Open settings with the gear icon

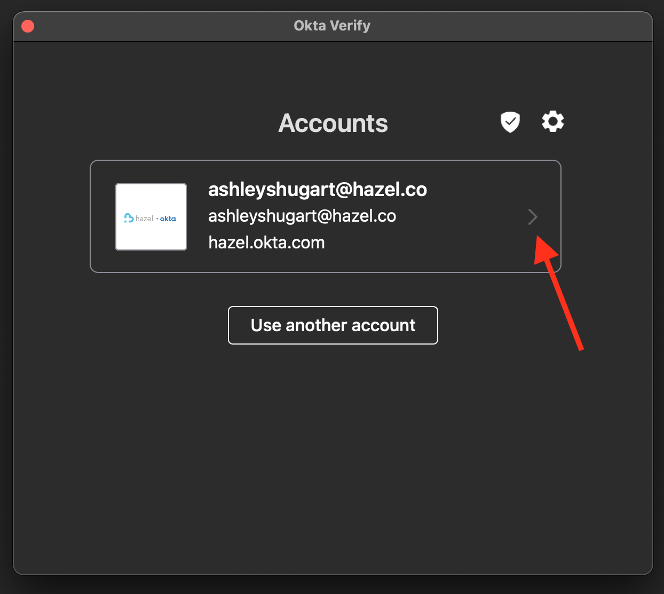click(553, 121)
